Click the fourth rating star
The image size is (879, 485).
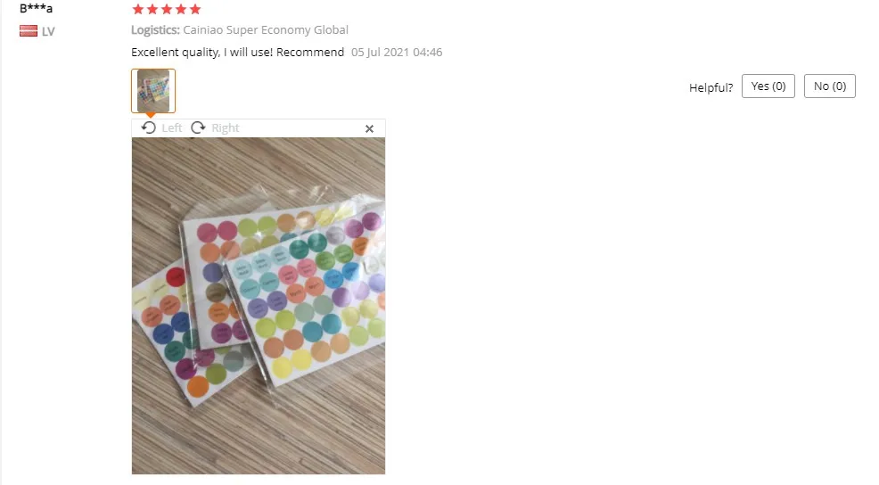(181, 9)
